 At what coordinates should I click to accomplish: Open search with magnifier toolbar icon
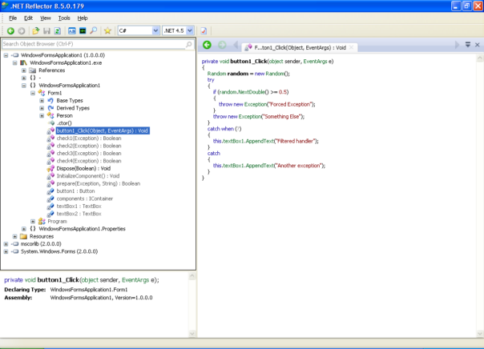pos(93,31)
